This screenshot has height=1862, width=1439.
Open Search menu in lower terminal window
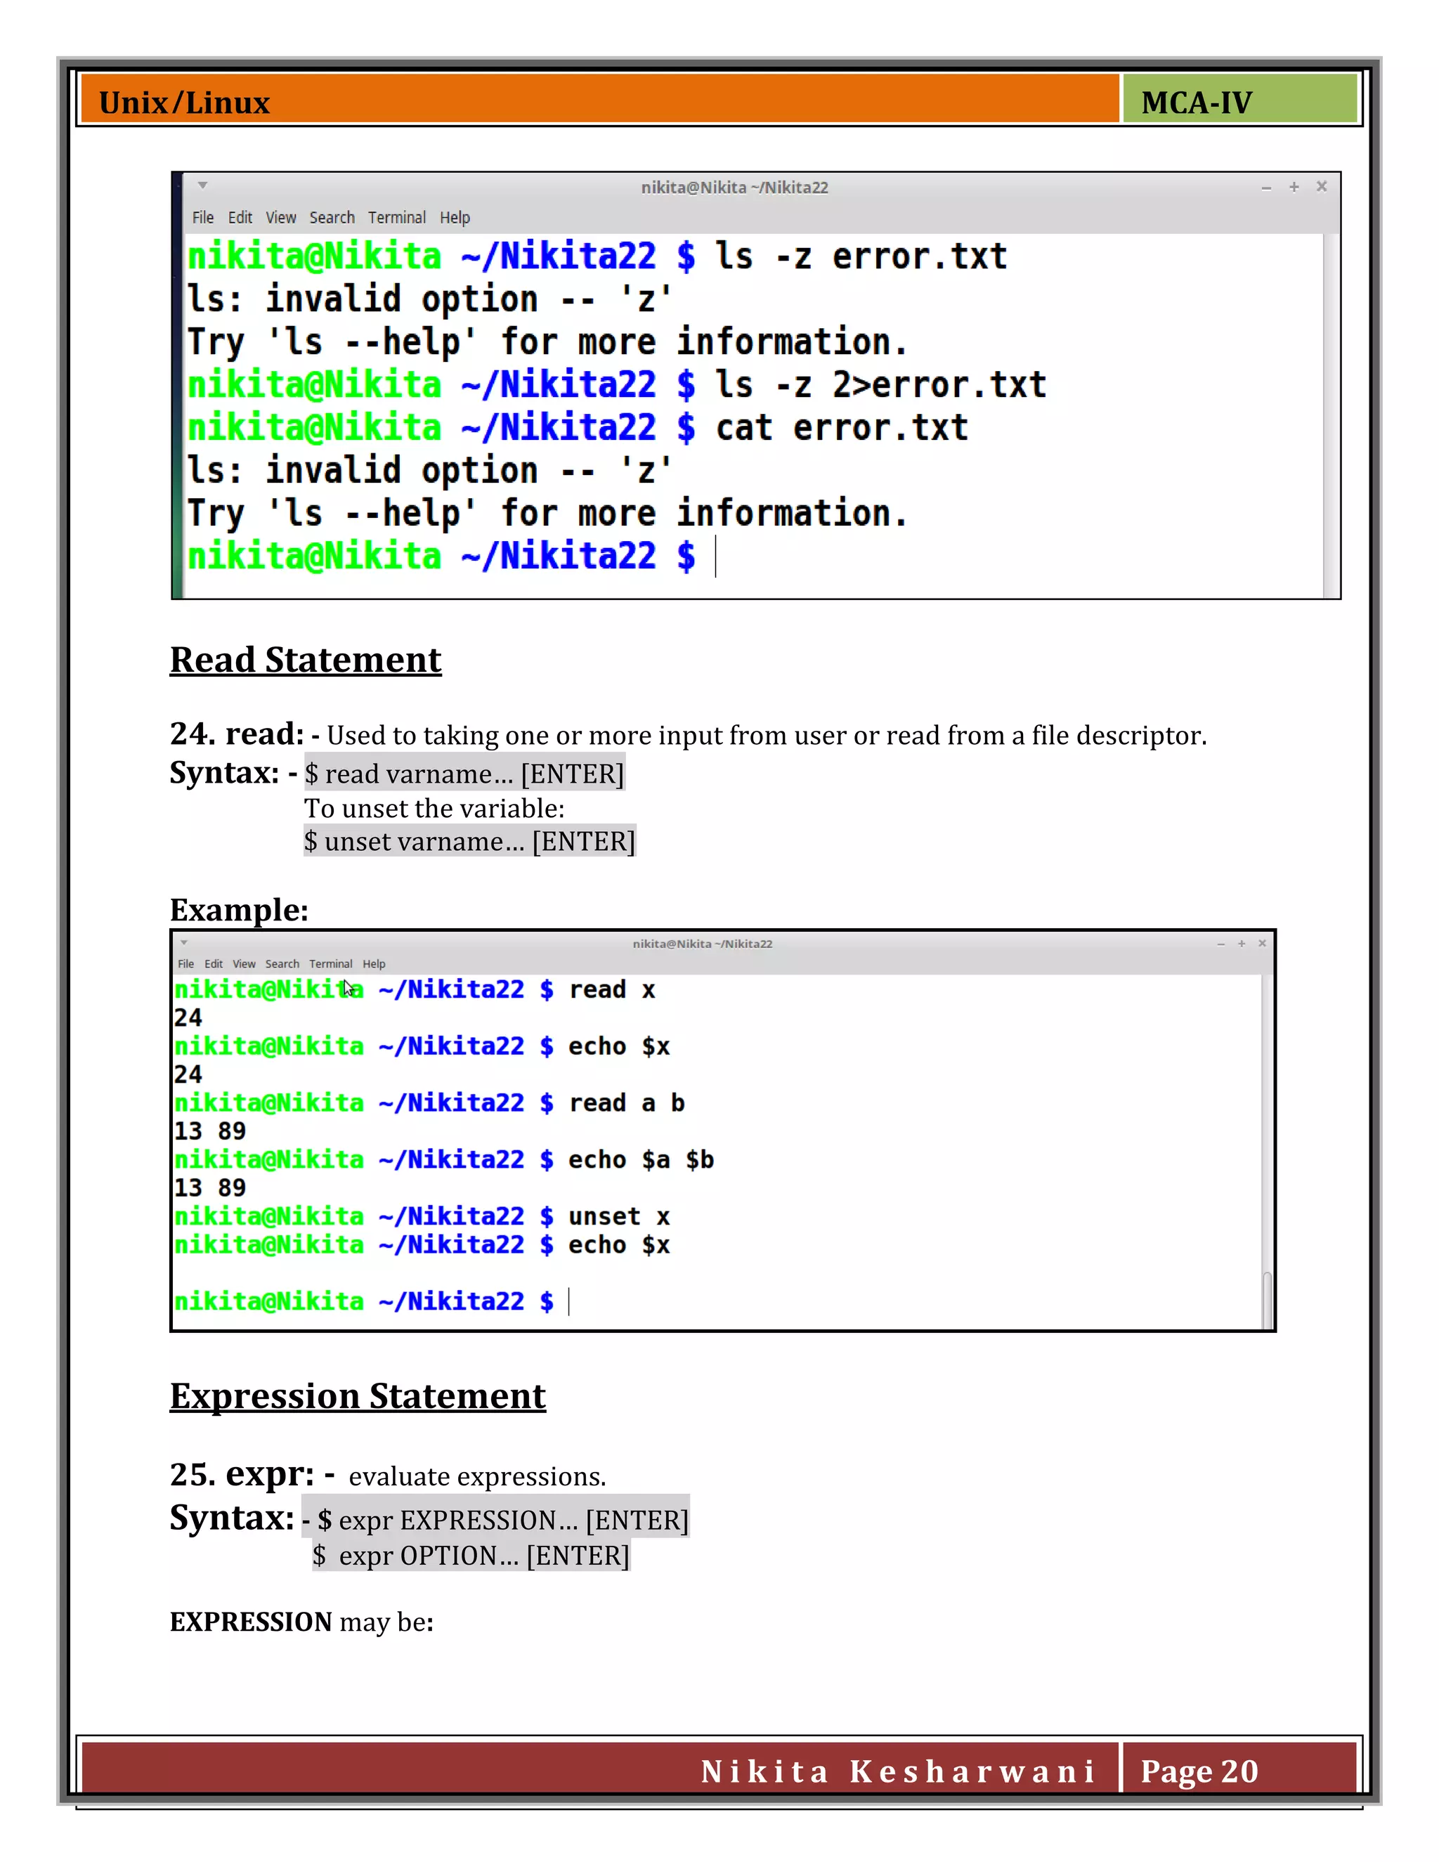pos(282,963)
